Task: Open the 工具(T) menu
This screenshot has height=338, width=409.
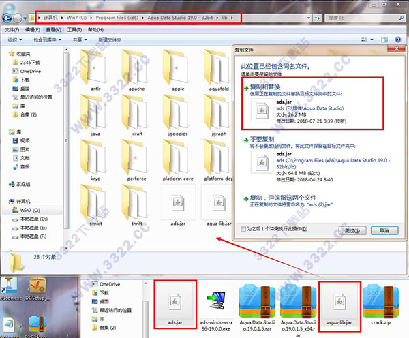Action: tap(74, 30)
